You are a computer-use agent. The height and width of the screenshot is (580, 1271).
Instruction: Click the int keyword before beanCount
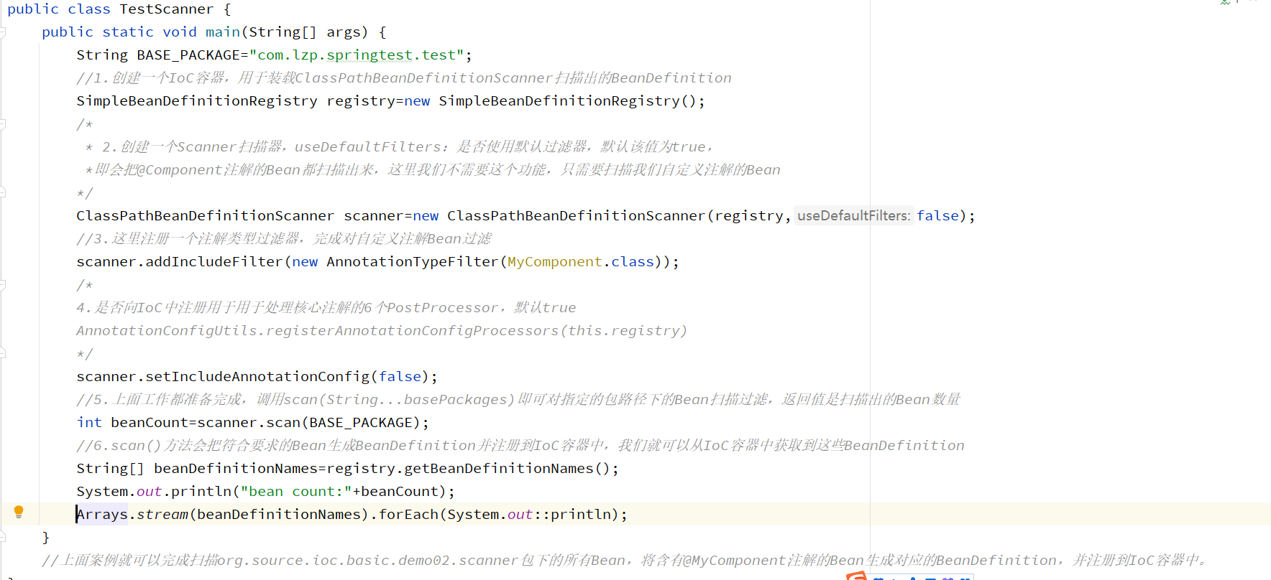pyautogui.click(x=89, y=423)
